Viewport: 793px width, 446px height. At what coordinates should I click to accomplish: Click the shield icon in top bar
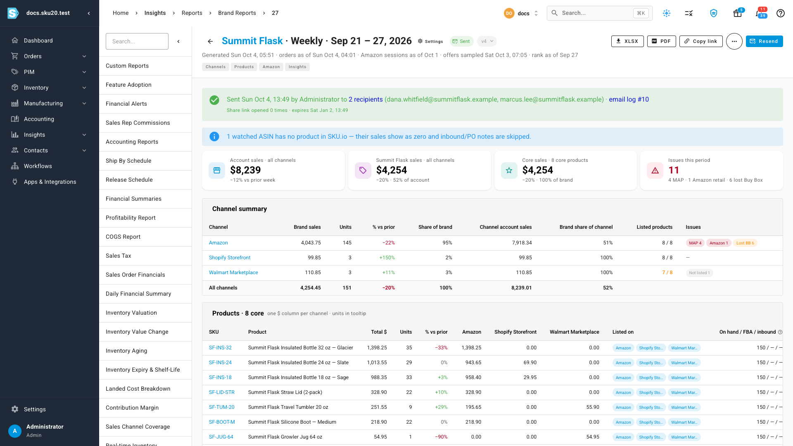coord(713,13)
